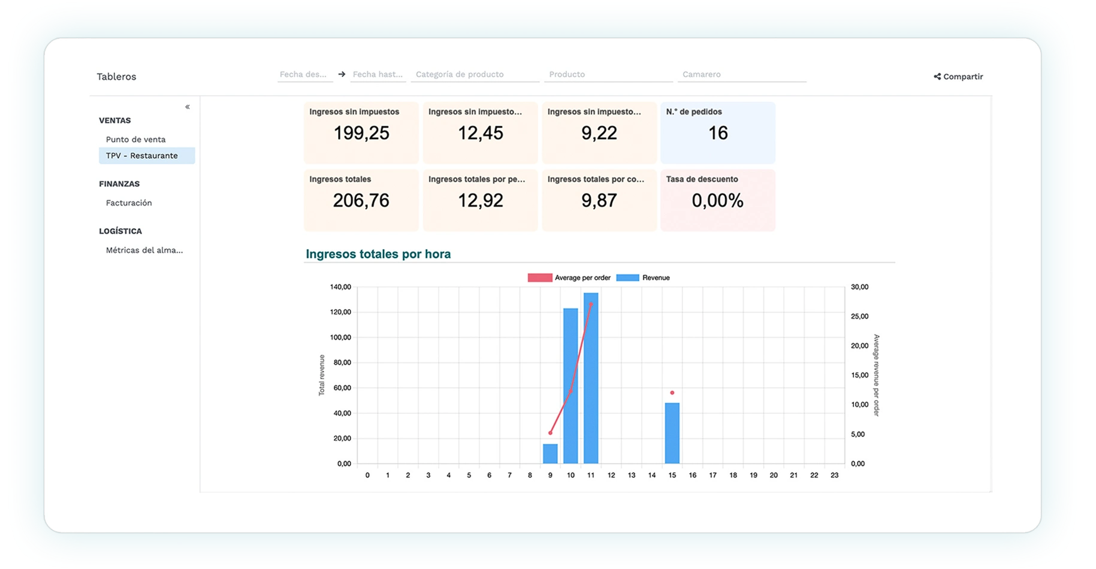Image resolution: width=1096 pixels, height=569 pixels.
Task: Click the Ingresos totales 206,76 card
Action: [x=361, y=200]
